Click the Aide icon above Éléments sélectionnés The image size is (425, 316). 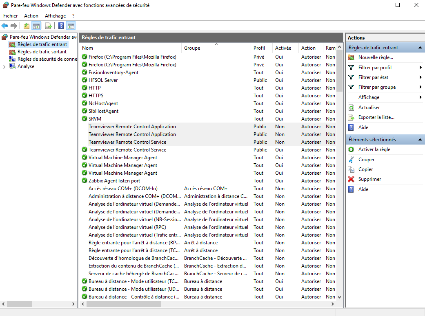pyautogui.click(x=351, y=127)
